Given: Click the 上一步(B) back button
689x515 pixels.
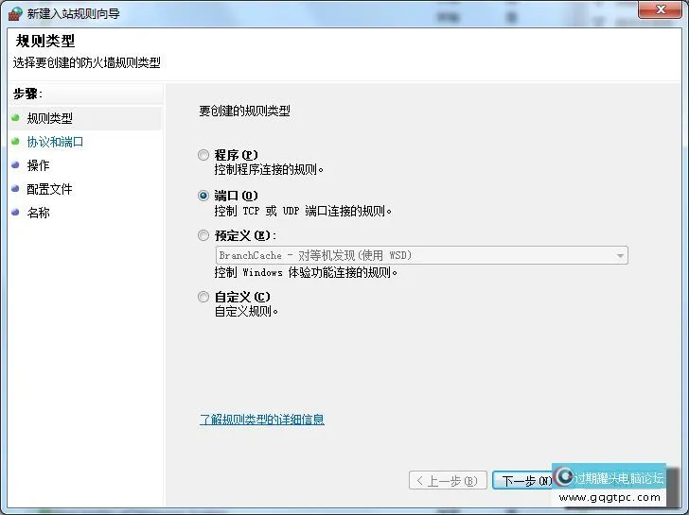Looking at the screenshot, I should click(448, 480).
